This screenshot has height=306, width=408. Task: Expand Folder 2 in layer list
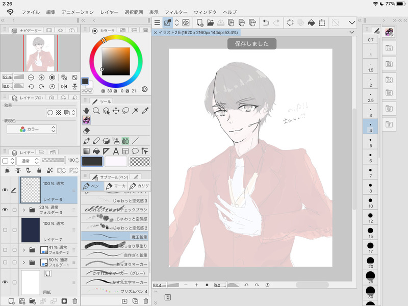(x=23, y=250)
